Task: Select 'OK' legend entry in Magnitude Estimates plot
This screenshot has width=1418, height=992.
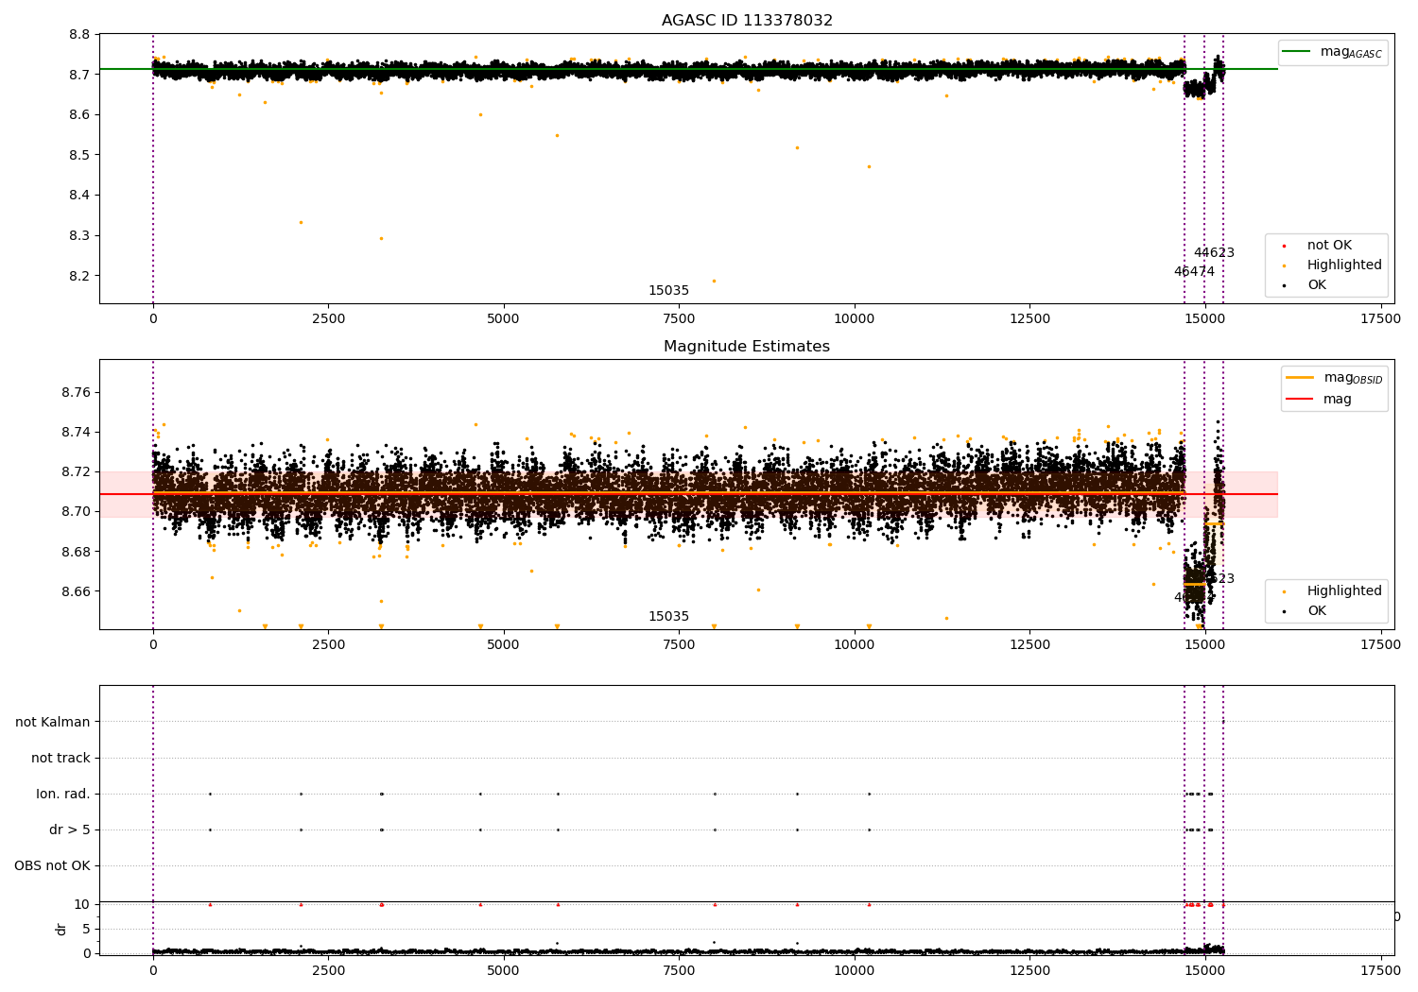Action: click(1316, 611)
